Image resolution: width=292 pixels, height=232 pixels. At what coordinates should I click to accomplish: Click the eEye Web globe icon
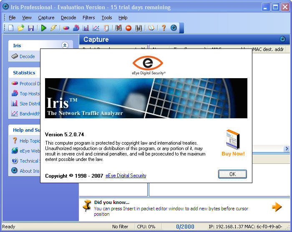point(15,150)
